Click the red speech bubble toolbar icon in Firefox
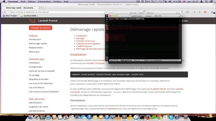This screenshot has width=216, height=121. (206, 12)
